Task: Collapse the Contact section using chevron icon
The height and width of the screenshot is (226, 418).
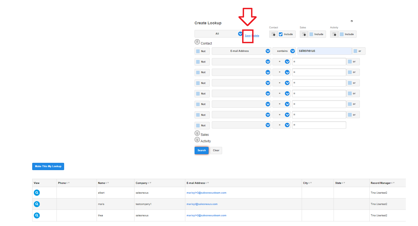Action: pos(197,42)
